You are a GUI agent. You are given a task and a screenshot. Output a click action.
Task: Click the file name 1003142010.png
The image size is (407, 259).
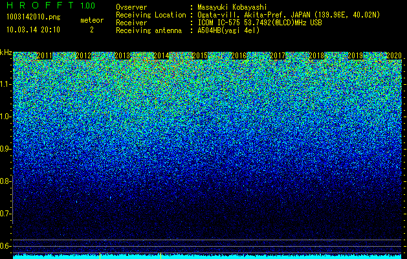pos(34,17)
